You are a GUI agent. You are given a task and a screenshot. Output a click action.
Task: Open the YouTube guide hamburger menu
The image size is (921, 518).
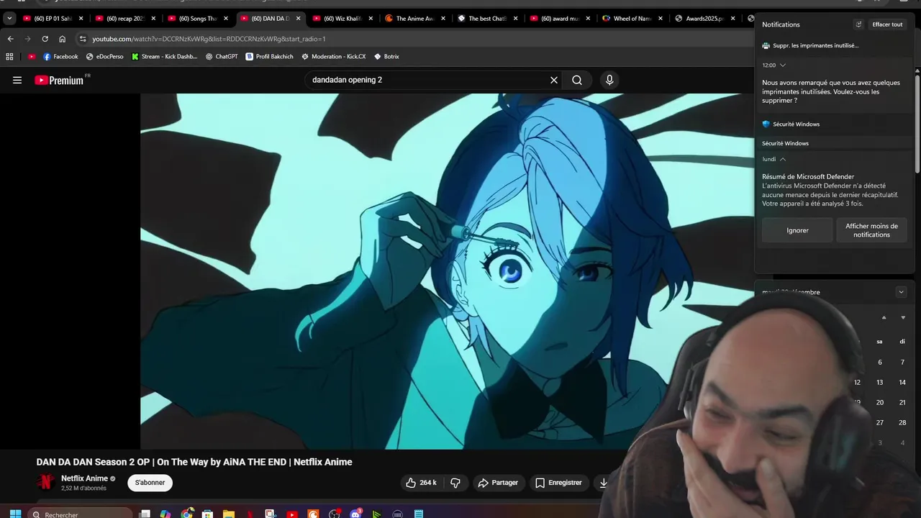pos(17,80)
